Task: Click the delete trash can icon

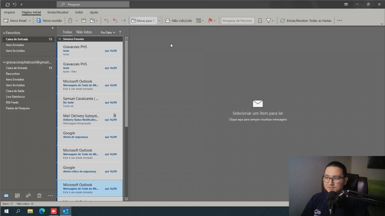Action: tap(70, 20)
